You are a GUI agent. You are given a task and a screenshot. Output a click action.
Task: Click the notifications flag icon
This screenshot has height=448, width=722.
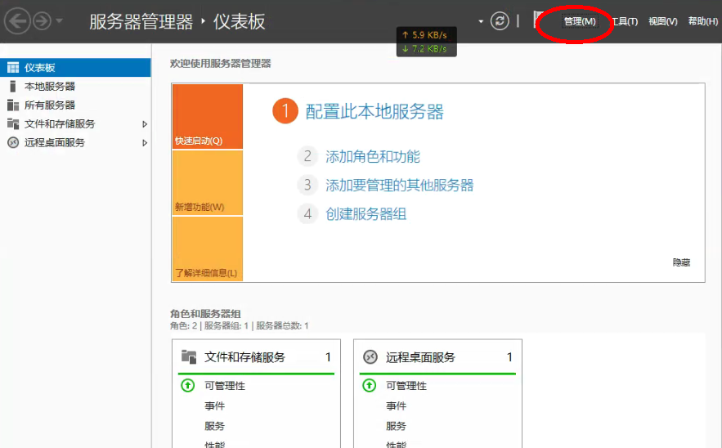(x=539, y=20)
